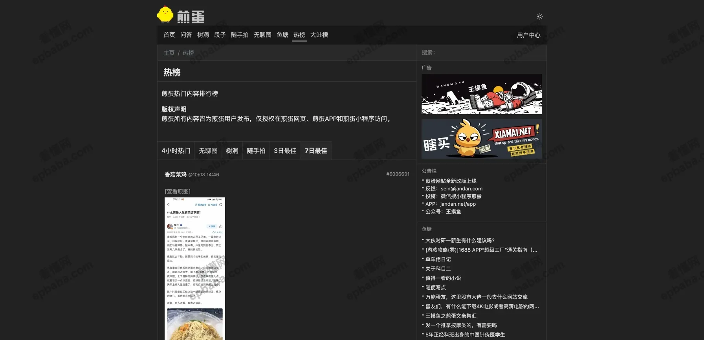Open 王摸鱼 astronaut ad banner
Viewport: 704px width, 340px height.
coord(482,94)
